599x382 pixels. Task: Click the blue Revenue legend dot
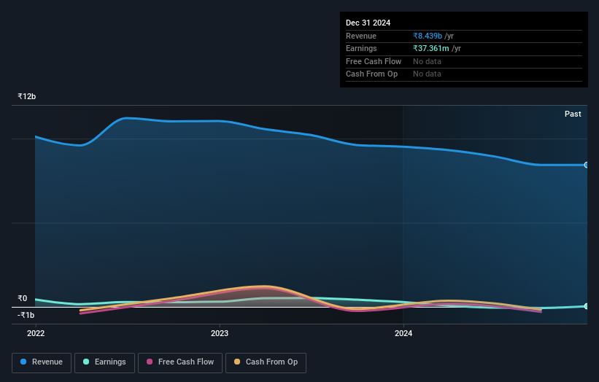tap(23, 362)
